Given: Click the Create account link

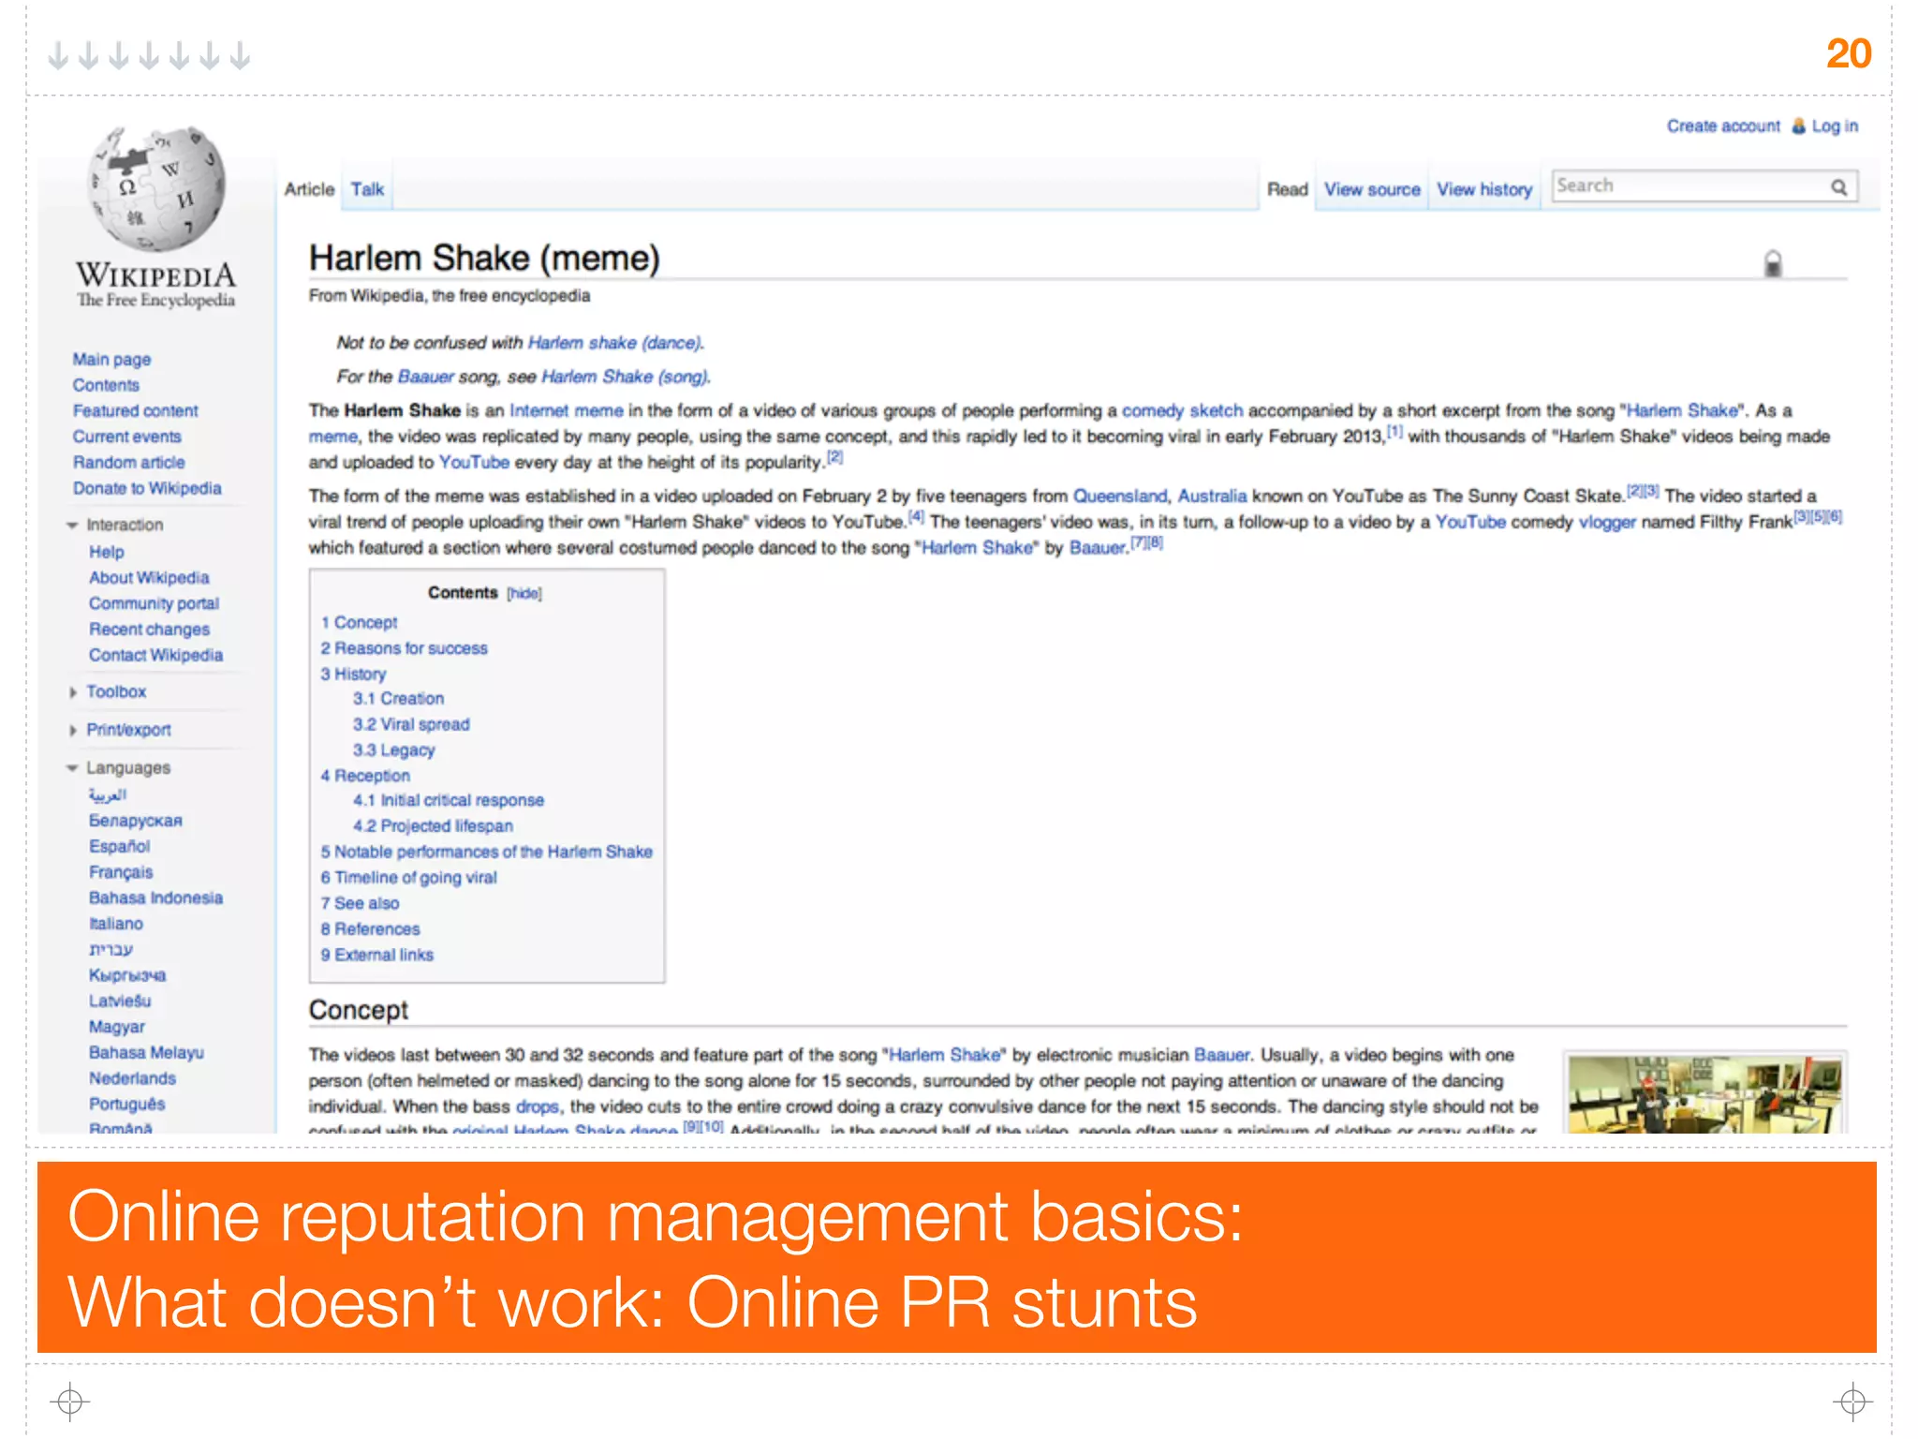Looking at the screenshot, I should pyautogui.click(x=1723, y=126).
